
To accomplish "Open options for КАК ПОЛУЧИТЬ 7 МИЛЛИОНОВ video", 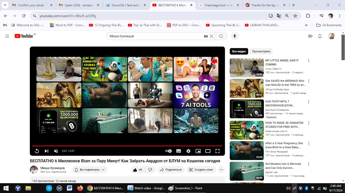I will pos(309,102).
